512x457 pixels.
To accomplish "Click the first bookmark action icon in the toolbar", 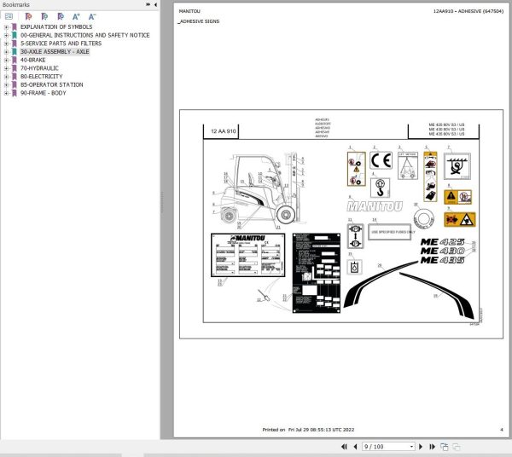I will [28, 16].
